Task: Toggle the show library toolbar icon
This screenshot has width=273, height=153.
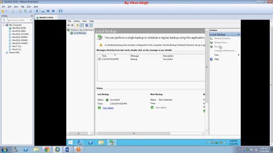Action: coord(38,11)
